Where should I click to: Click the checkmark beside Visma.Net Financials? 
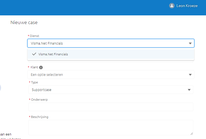click(34, 54)
